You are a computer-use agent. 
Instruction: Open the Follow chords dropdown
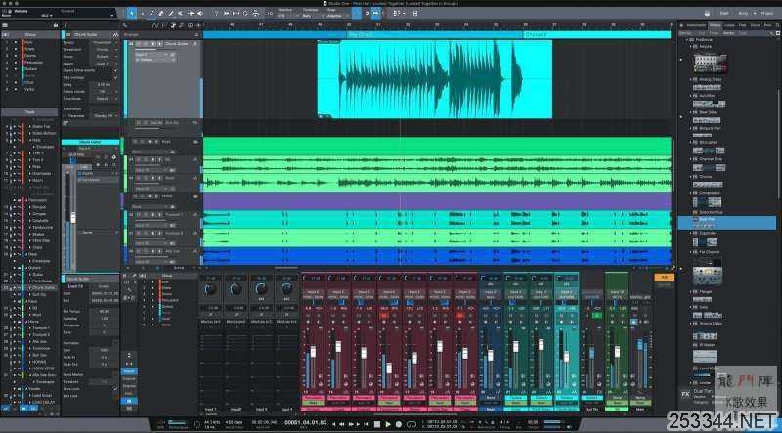[x=104, y=92]
